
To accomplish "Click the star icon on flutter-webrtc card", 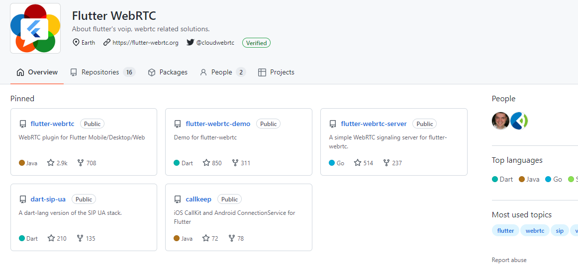I will coord(51,162).
